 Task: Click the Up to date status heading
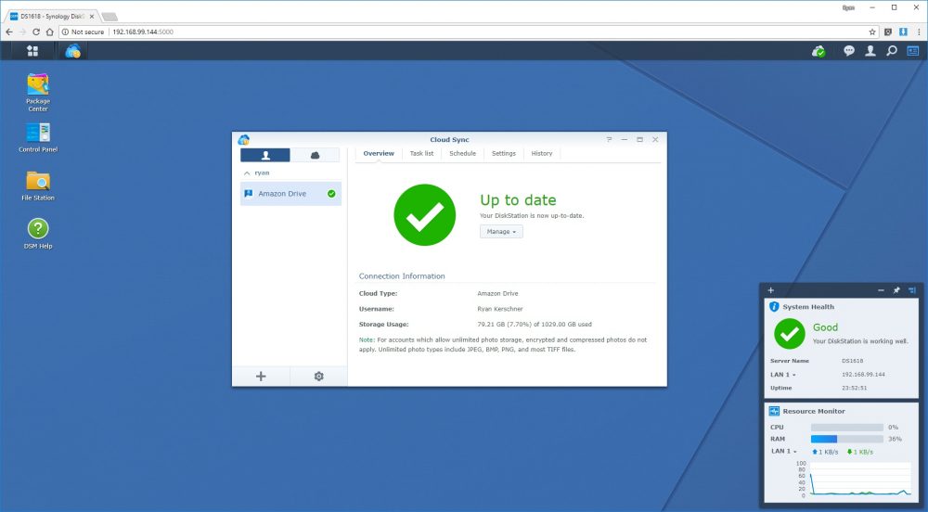pyautogui.click(x=519, y=199)
